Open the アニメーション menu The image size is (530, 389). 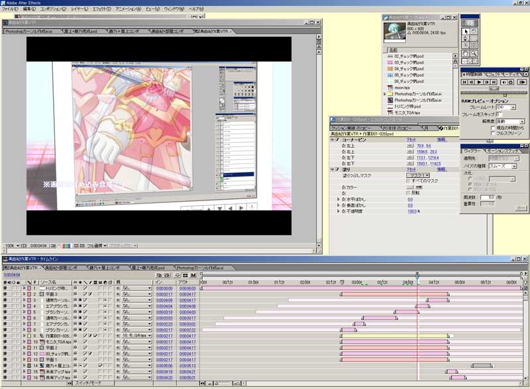(129, 9)
